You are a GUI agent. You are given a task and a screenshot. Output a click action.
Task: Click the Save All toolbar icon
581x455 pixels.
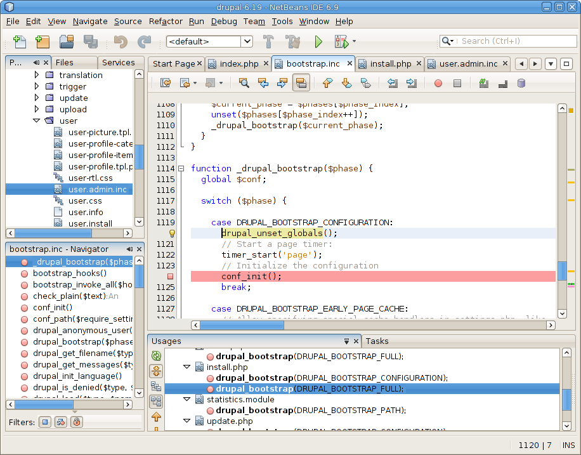click(91, 41)
